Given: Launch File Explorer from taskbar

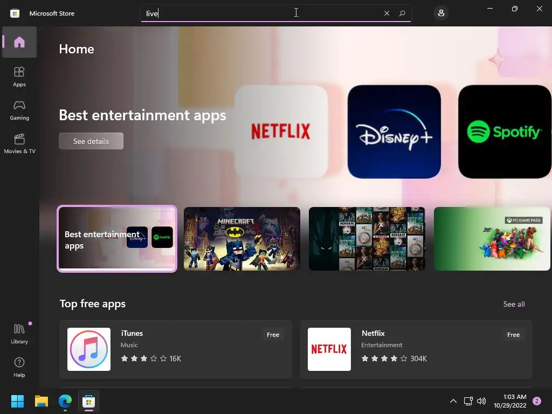Looking at the screenshot, I should pyautogui.click(x=41, y=401).
